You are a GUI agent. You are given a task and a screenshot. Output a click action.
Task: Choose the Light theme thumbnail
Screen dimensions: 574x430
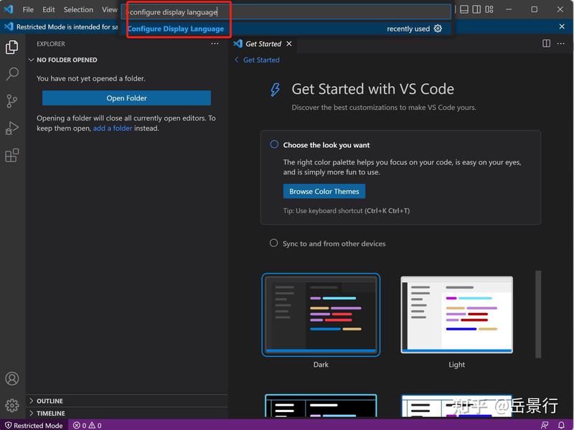pyautogui.click(x=456, y=314)
